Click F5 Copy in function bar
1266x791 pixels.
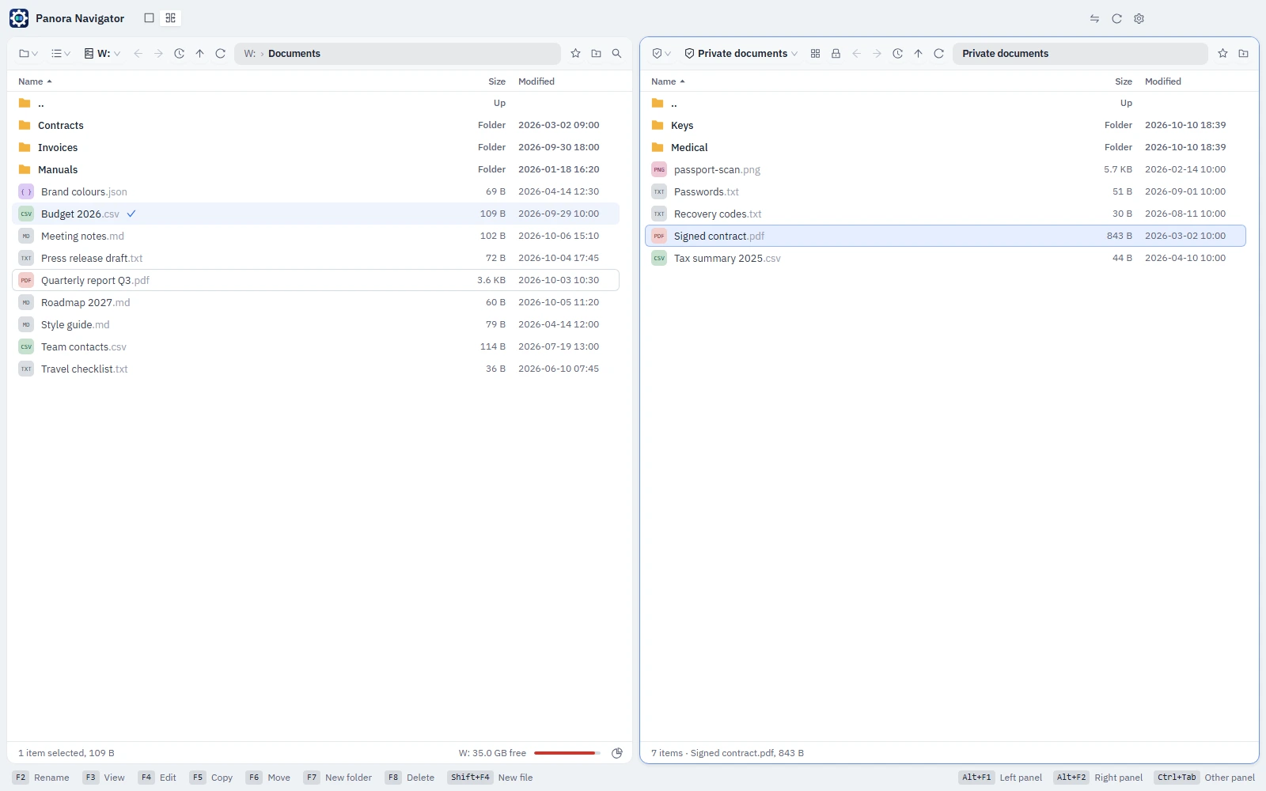[x=211, y=778]
